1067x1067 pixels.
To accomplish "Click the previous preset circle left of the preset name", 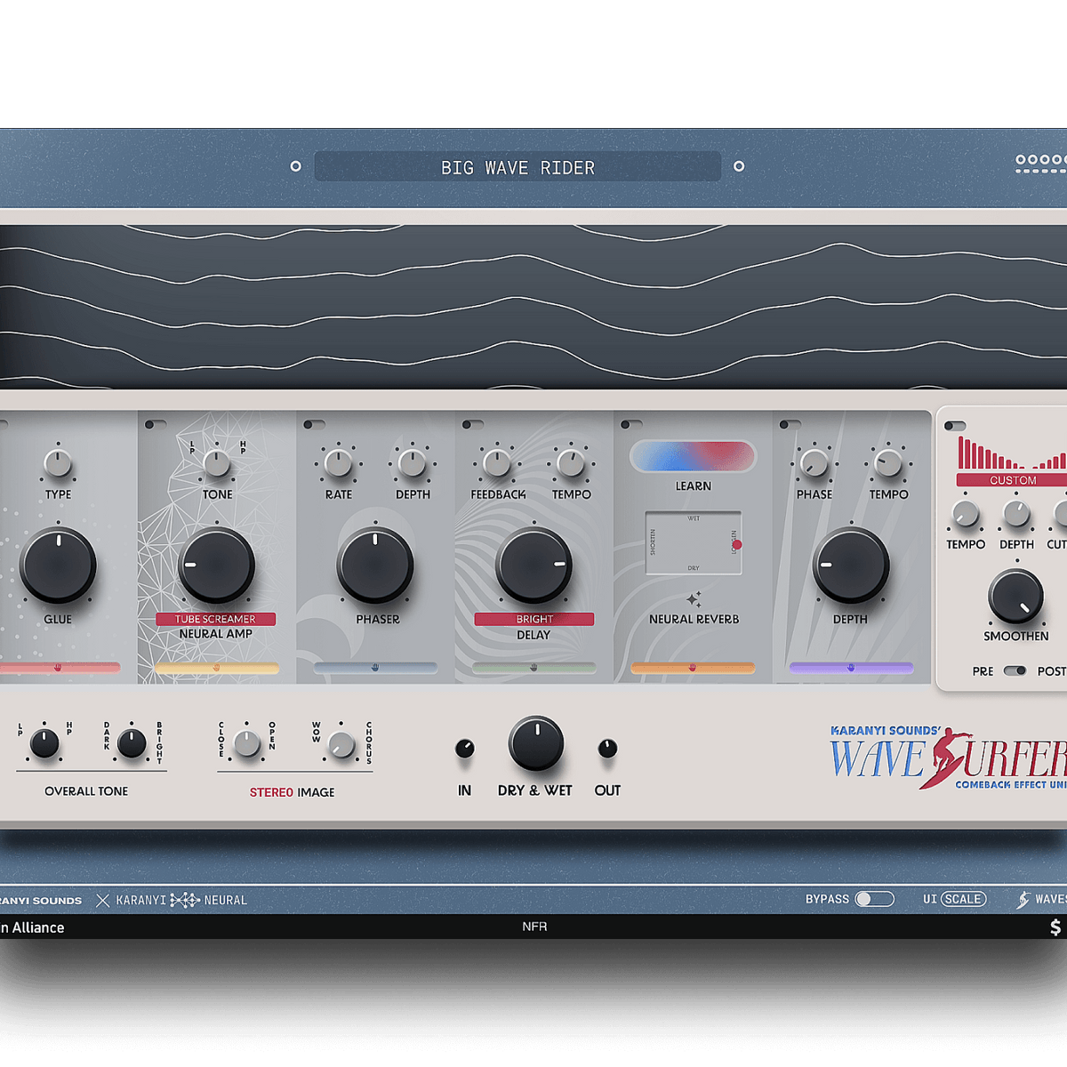I will click(x=296, y=166).
